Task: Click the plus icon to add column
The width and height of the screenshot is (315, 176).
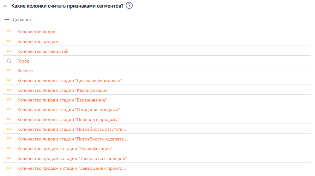Action: point(7,19)
